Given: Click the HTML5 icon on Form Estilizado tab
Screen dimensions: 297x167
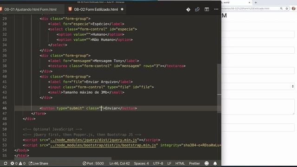Looking at the screenshot, I should (70, 9).
